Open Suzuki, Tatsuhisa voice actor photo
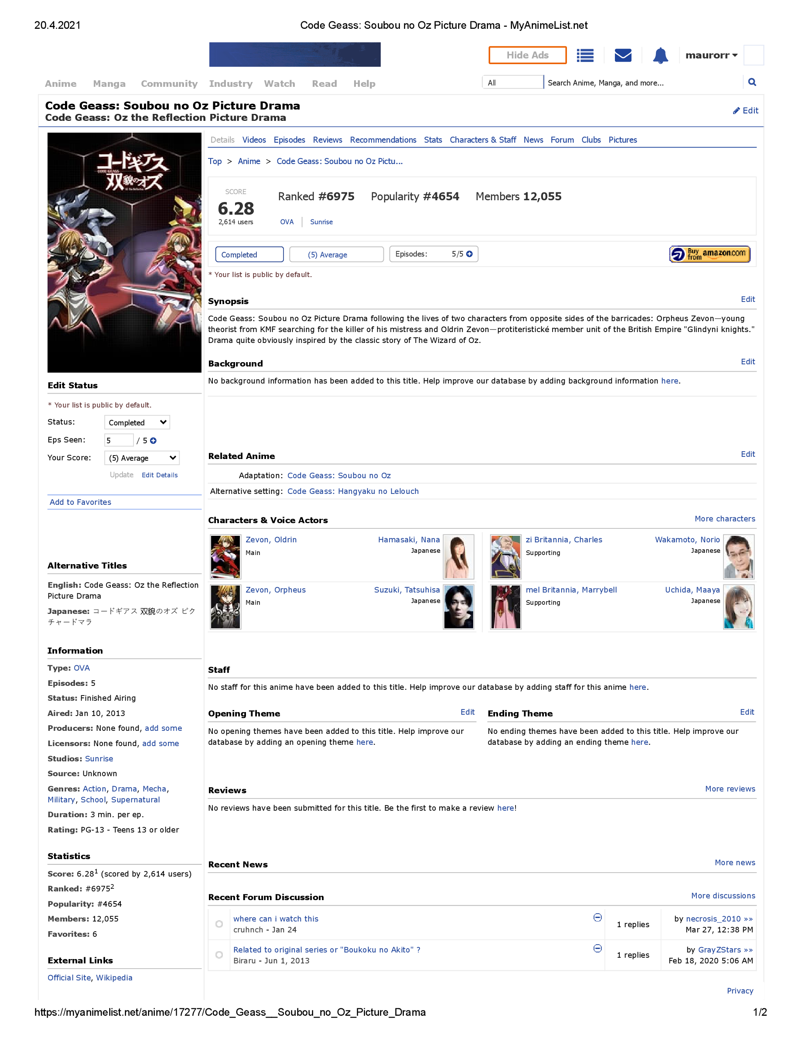802x1038 pixels. tap(458, 607)
